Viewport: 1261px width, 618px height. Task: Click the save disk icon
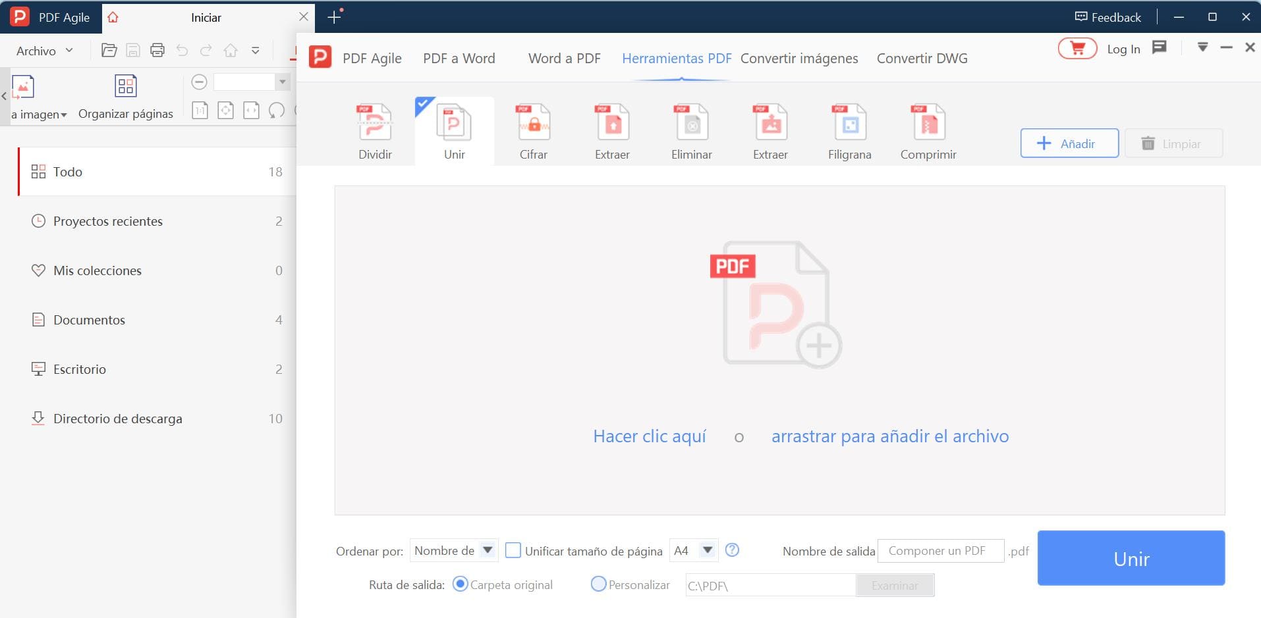133,50
